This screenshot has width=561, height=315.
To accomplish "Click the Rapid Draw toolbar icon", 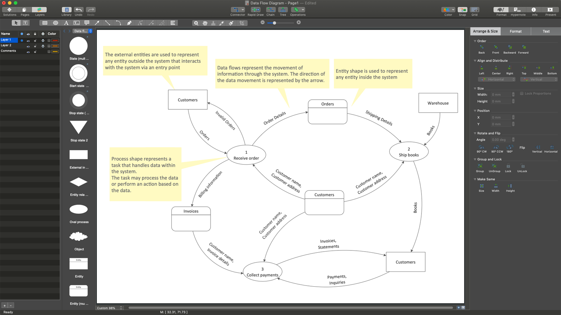I will pyautogui.click(x=255, y=10).
